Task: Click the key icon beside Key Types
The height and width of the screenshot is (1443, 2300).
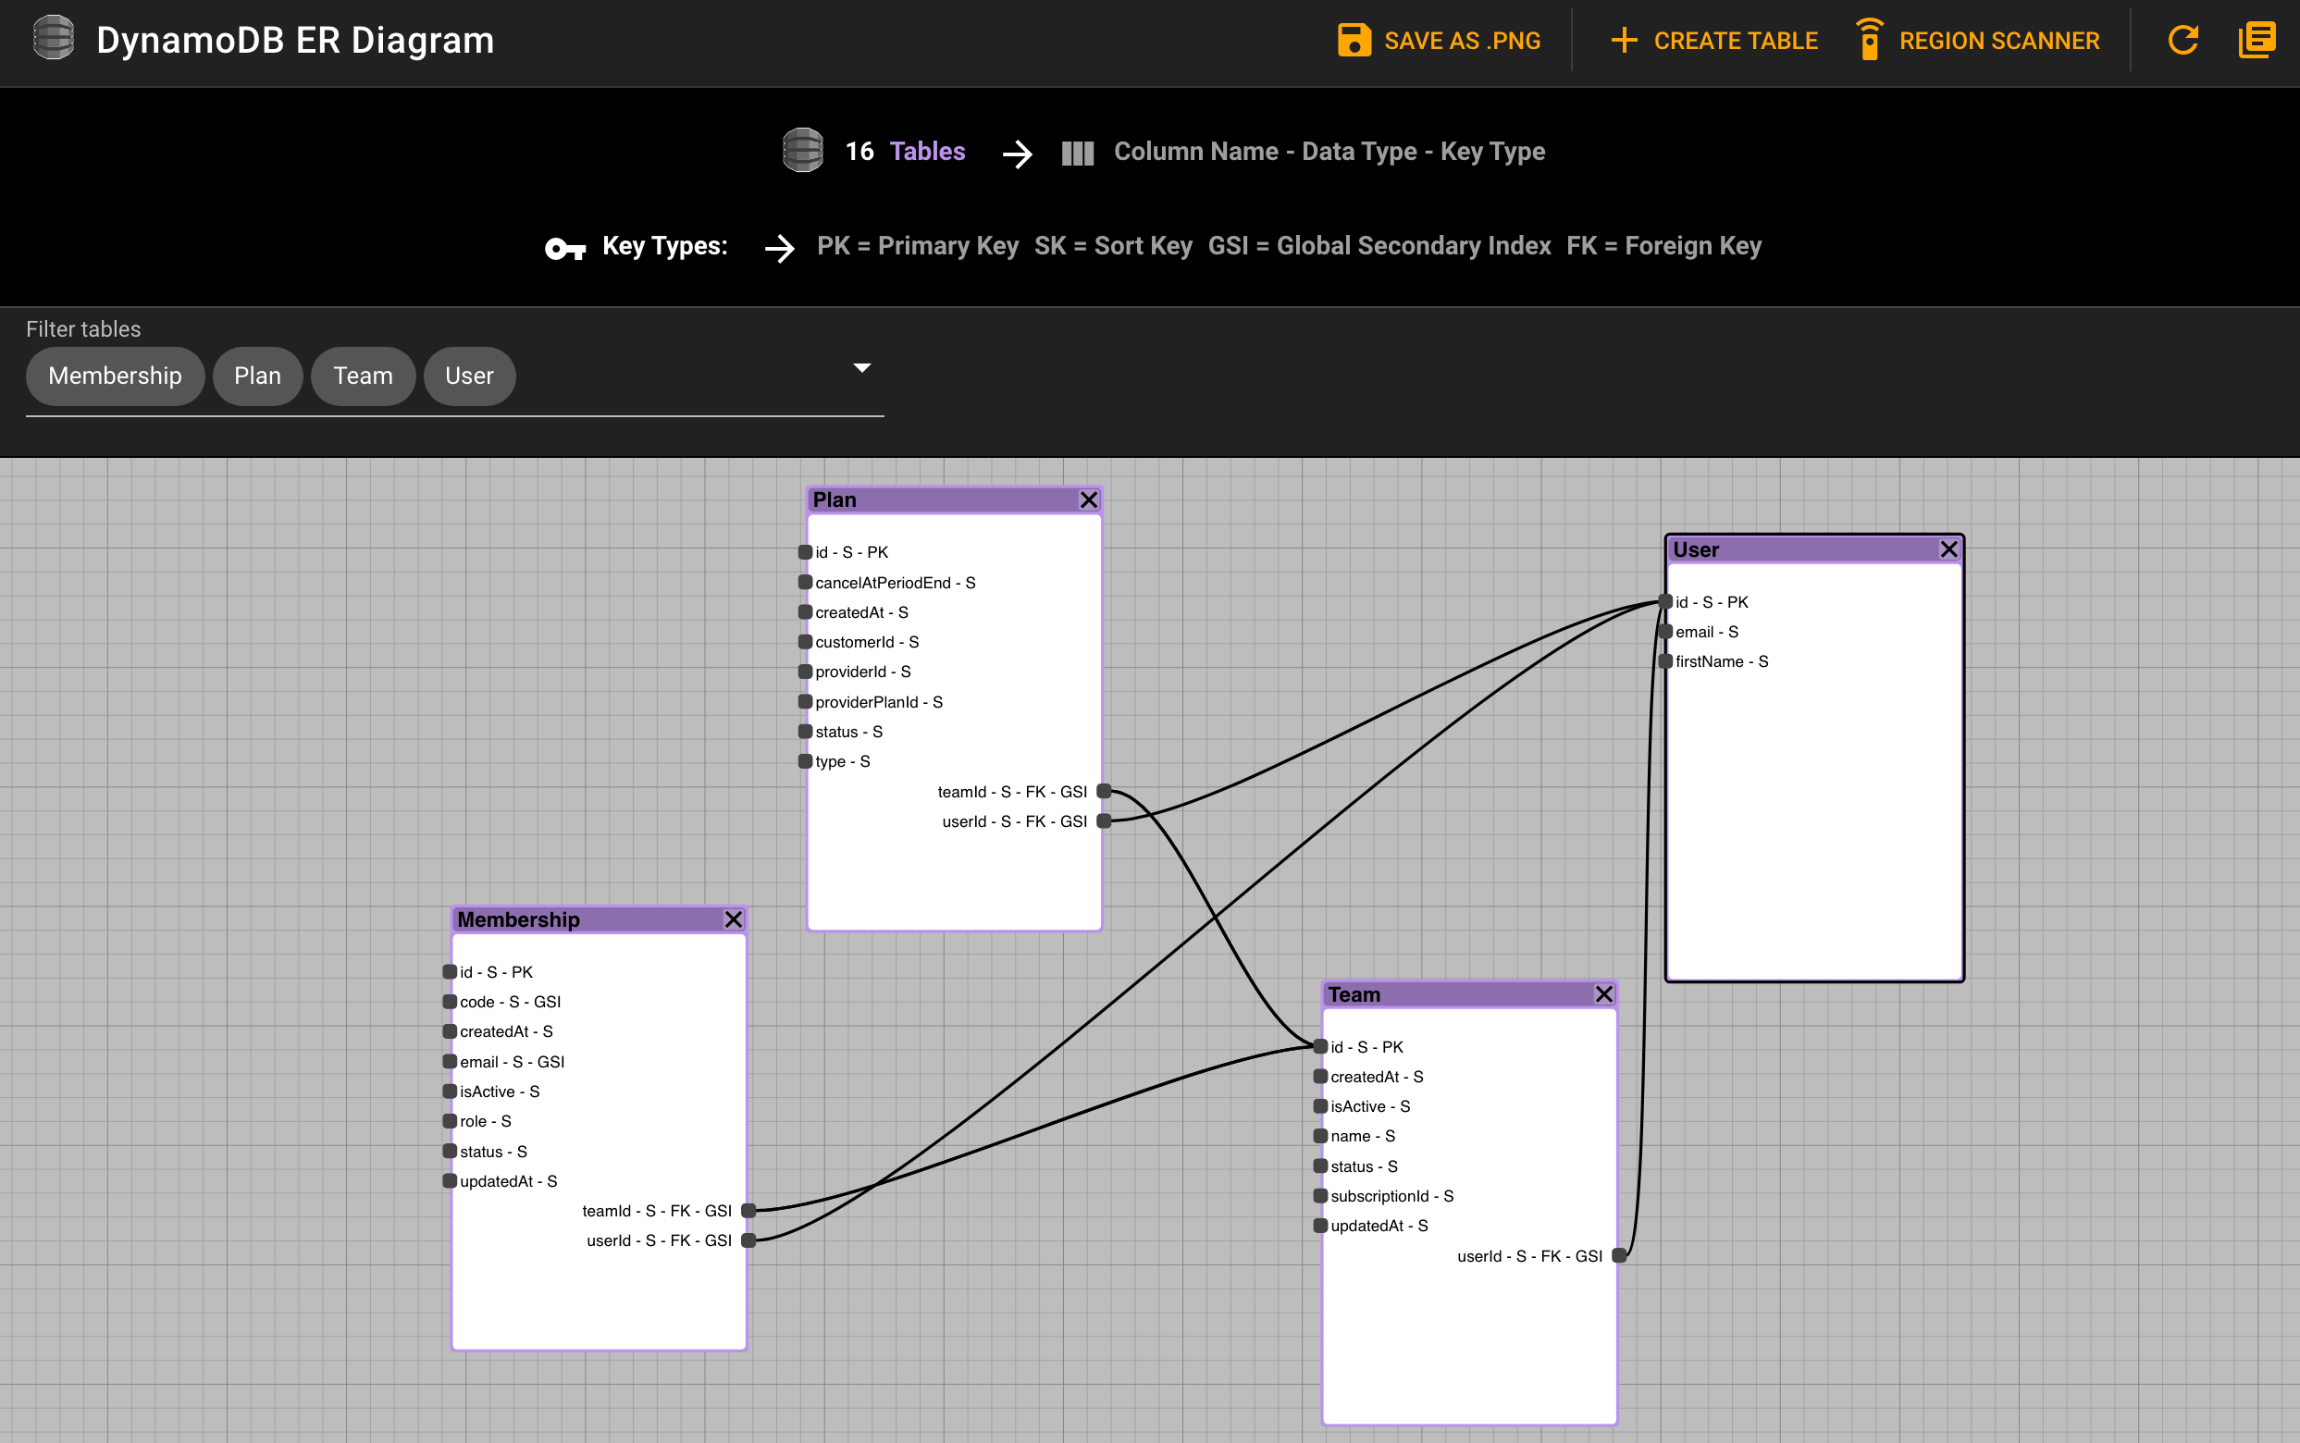Action: click(x=565, y=248)
